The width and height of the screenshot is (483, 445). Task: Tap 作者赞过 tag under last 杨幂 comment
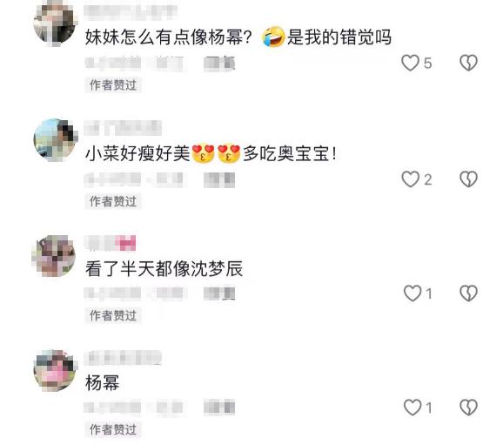pyautogui.click(x=113, y=429)
